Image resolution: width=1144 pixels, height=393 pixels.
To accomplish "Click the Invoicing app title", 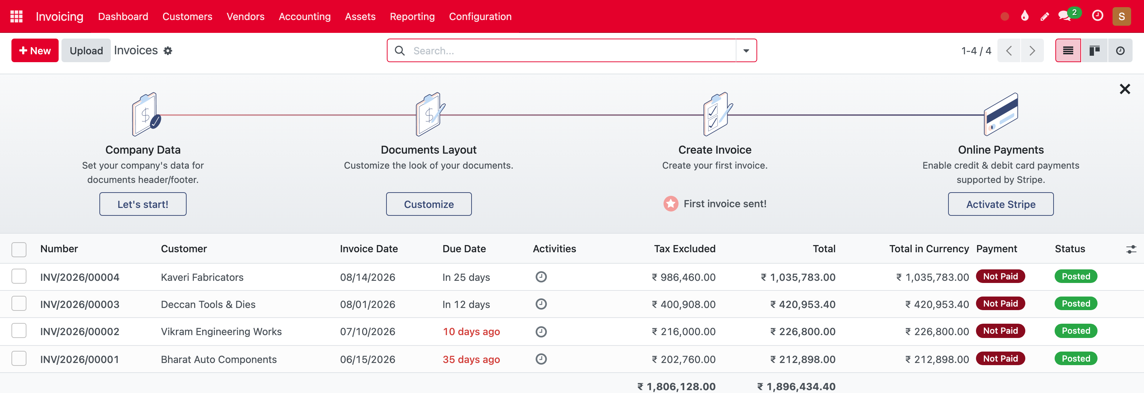I will (59, 16).
